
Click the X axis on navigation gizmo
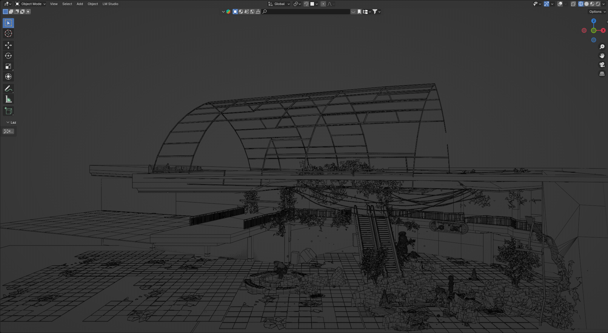click(603, 30)
